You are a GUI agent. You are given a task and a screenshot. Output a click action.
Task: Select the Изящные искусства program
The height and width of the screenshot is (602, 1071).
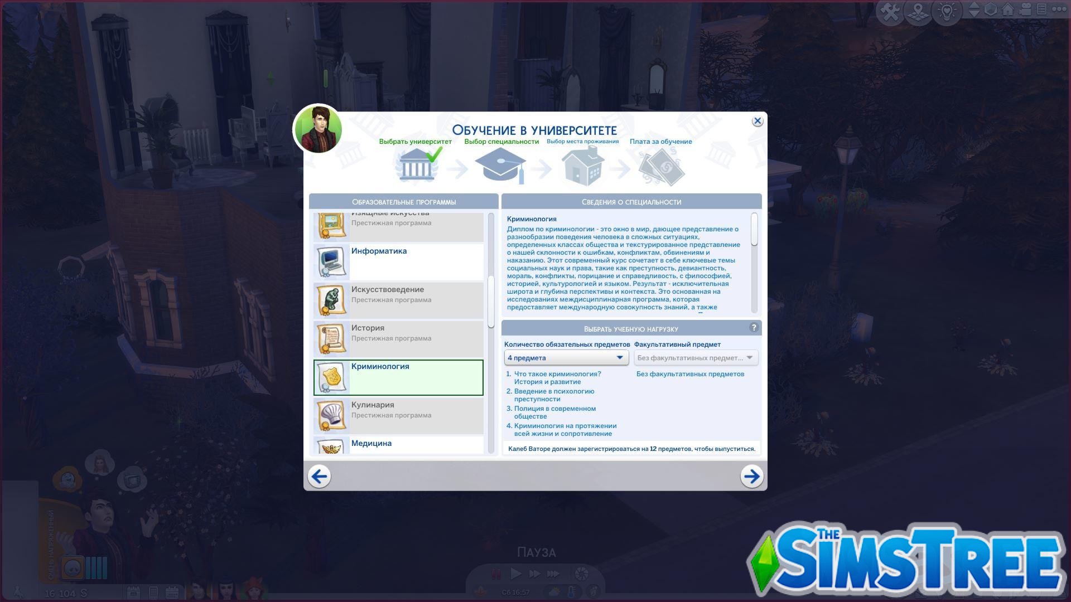pyautogui.click(x=398, y=227)
